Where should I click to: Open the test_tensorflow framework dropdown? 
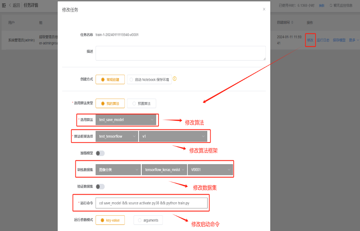pyautogui.click(x=117, y=136)
